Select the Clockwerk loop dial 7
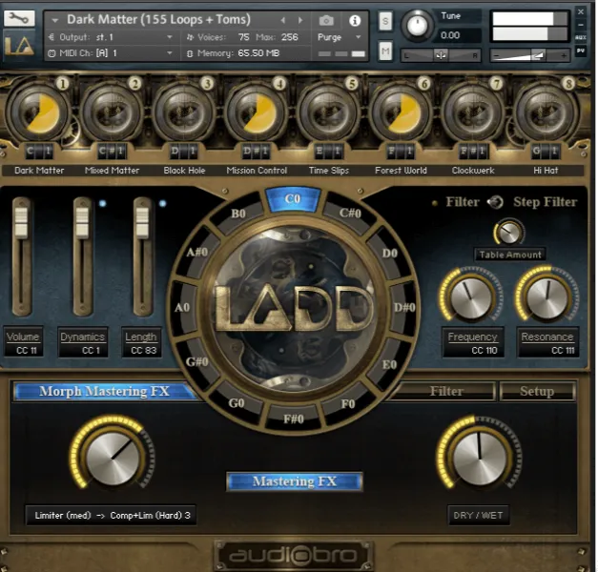This screenshot has height=572, width=598. (x=473, y=112)
